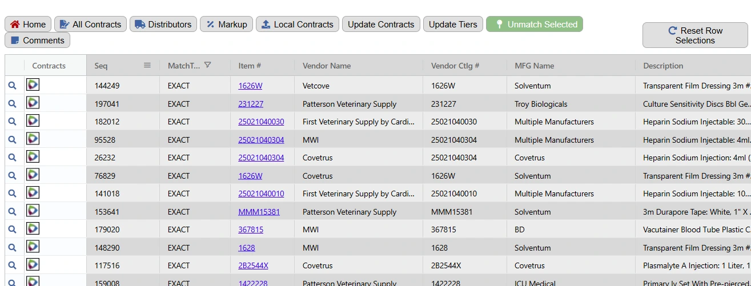Select Vetcove vendor name cell

click(359, 86)
